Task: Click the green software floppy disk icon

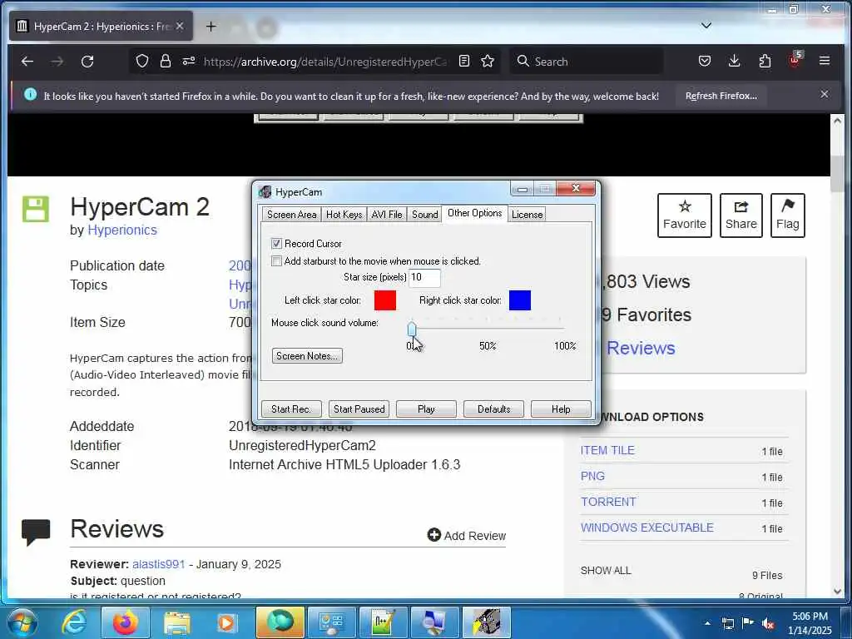Action: (35, 209)
